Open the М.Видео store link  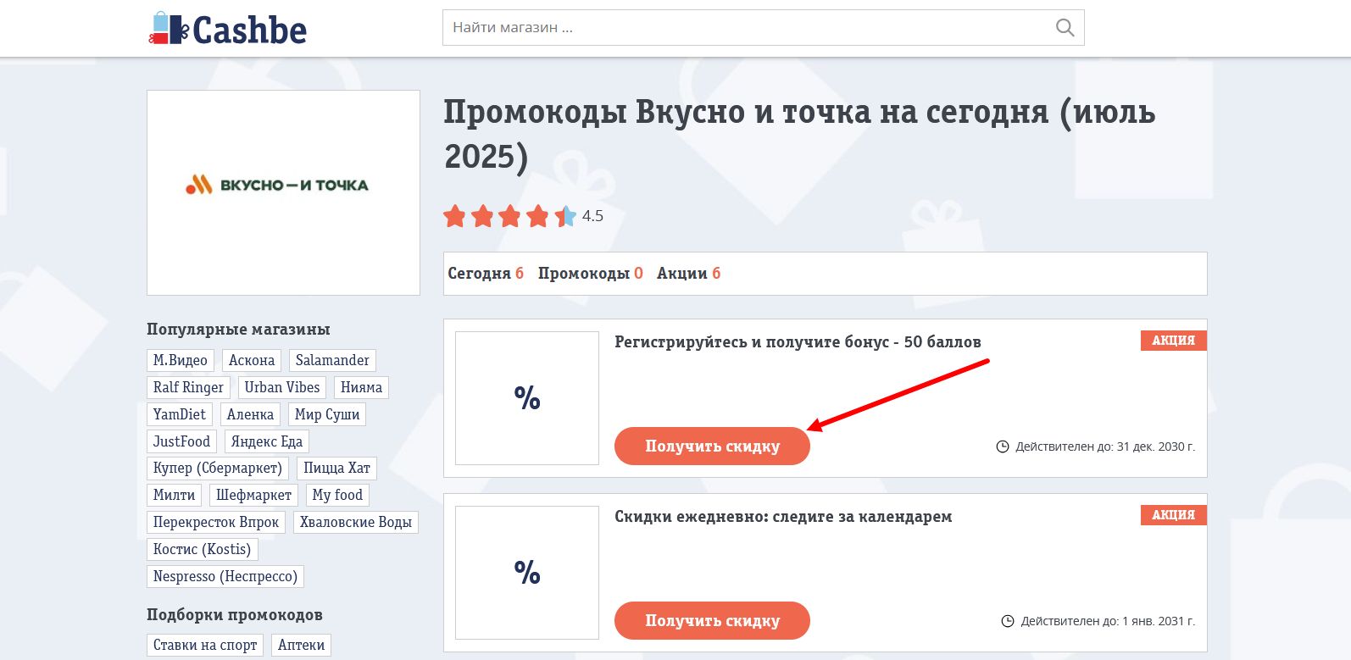pos(181,360)
